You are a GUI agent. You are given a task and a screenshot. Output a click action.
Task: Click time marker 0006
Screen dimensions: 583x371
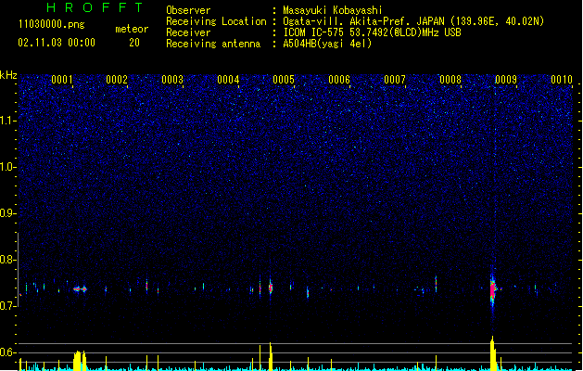tap(339, 80)
